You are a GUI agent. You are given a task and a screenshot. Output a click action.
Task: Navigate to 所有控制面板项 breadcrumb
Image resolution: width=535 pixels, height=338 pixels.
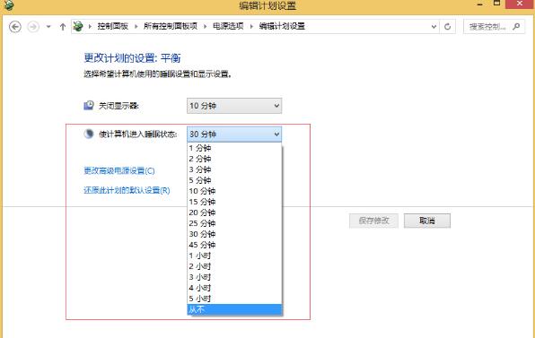pyautogui.click(x=171, y=26)
